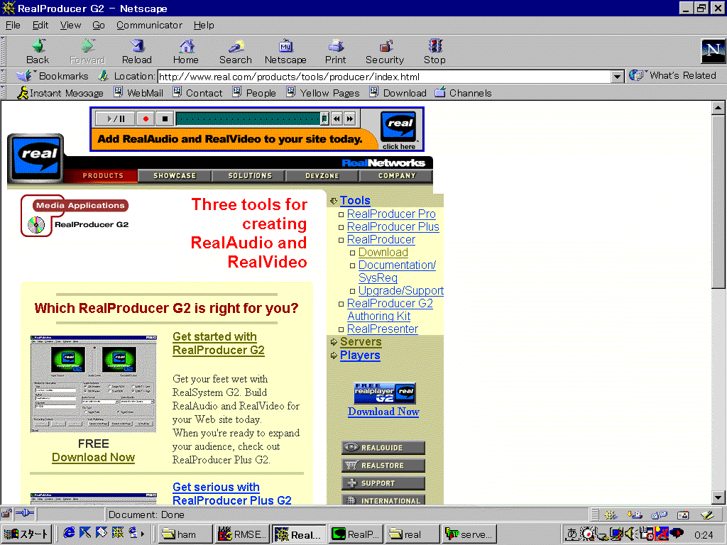Open Address Book from the component bar
This screenshot has height=545, width=727.
tap(683, 515)
